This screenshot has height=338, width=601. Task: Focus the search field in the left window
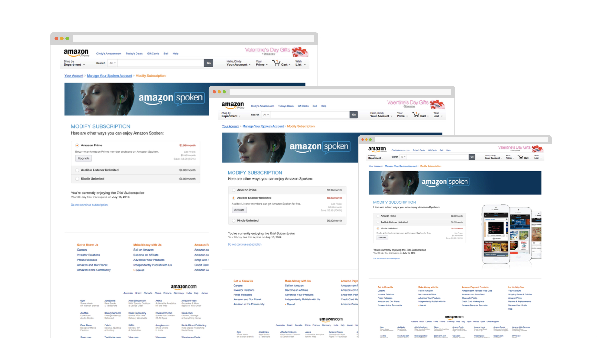161,63
